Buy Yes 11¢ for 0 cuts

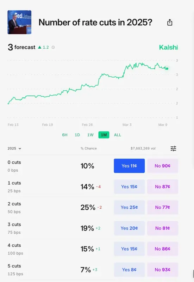tap(129, 166)
